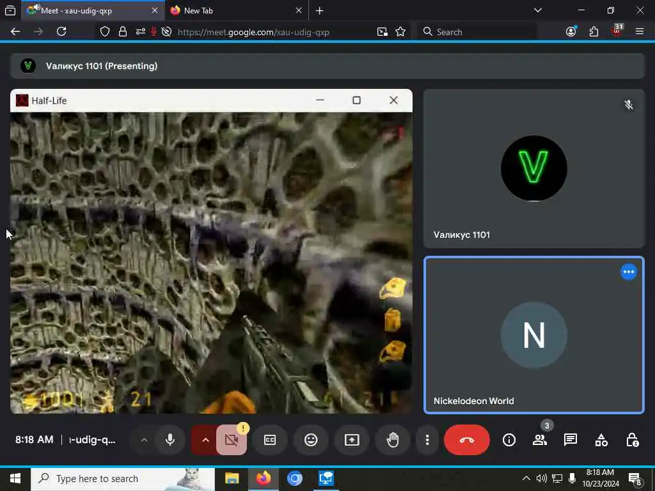The width and height of the screenshot is (655, 491).
Task: Click the microphone in-use tray icon
Action: tap(572, 478)
